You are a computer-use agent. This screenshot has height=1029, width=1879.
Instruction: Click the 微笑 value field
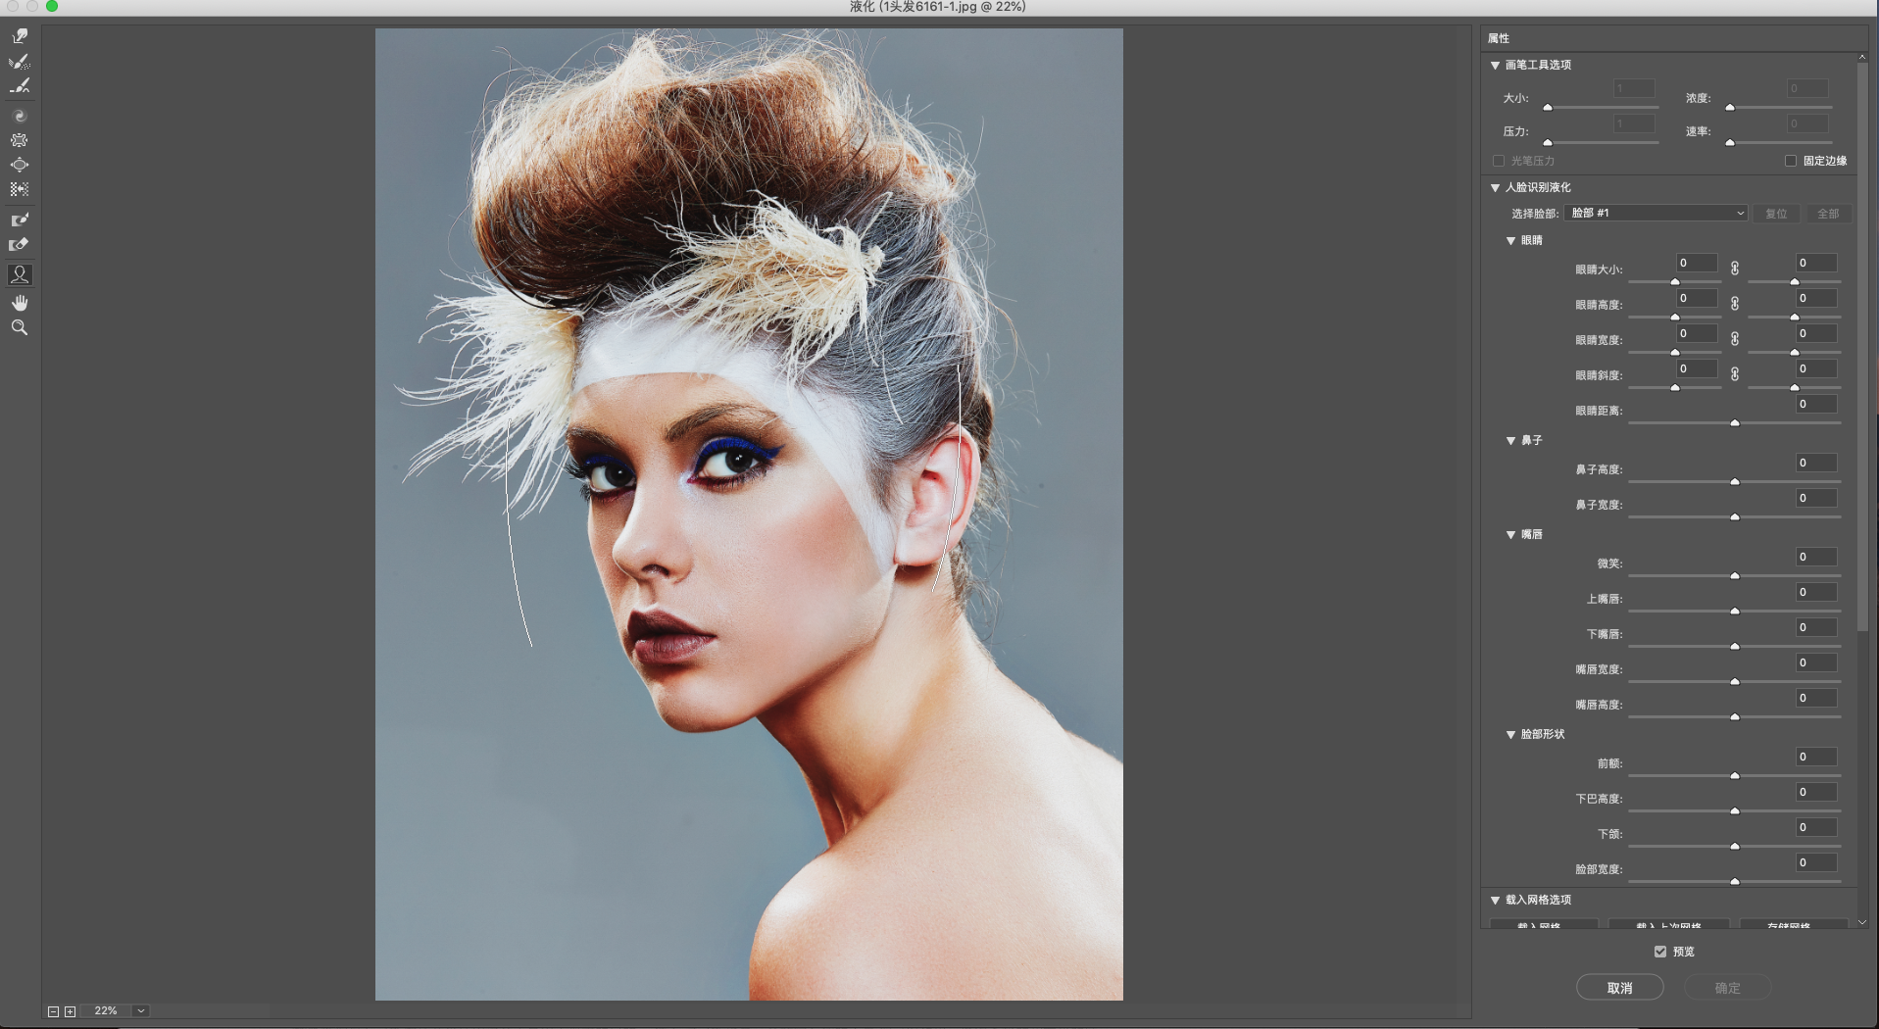(x=1816, y=557)
